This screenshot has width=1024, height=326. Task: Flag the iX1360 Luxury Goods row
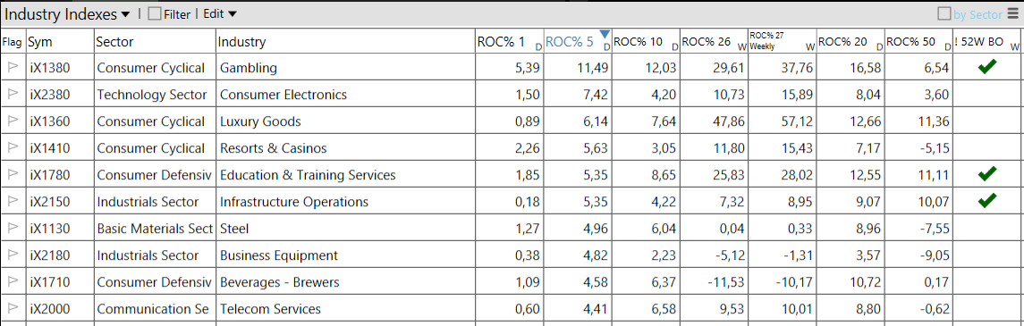click(x=13, y=121)
